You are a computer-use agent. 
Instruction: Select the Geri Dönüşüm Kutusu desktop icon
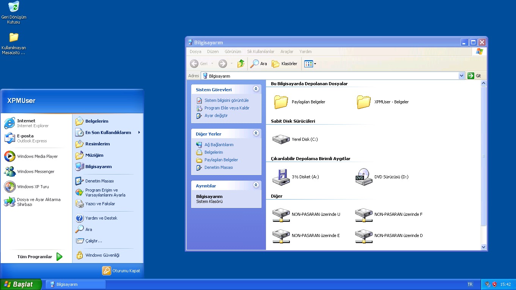tap(14, 7)
